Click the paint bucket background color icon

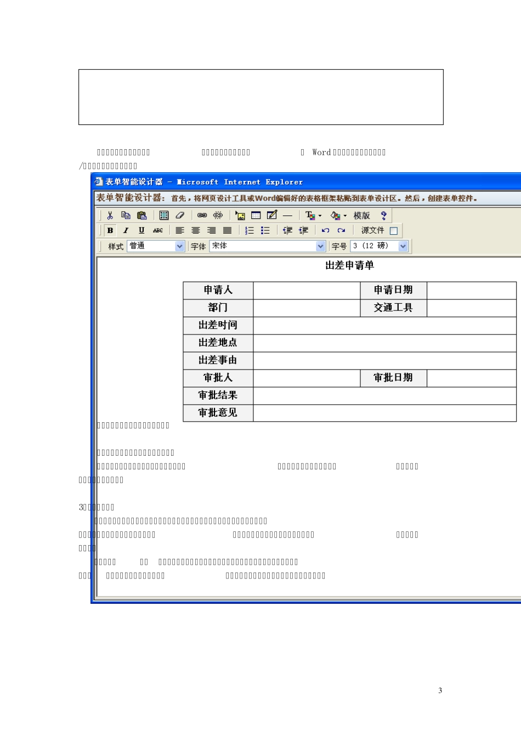336,216
